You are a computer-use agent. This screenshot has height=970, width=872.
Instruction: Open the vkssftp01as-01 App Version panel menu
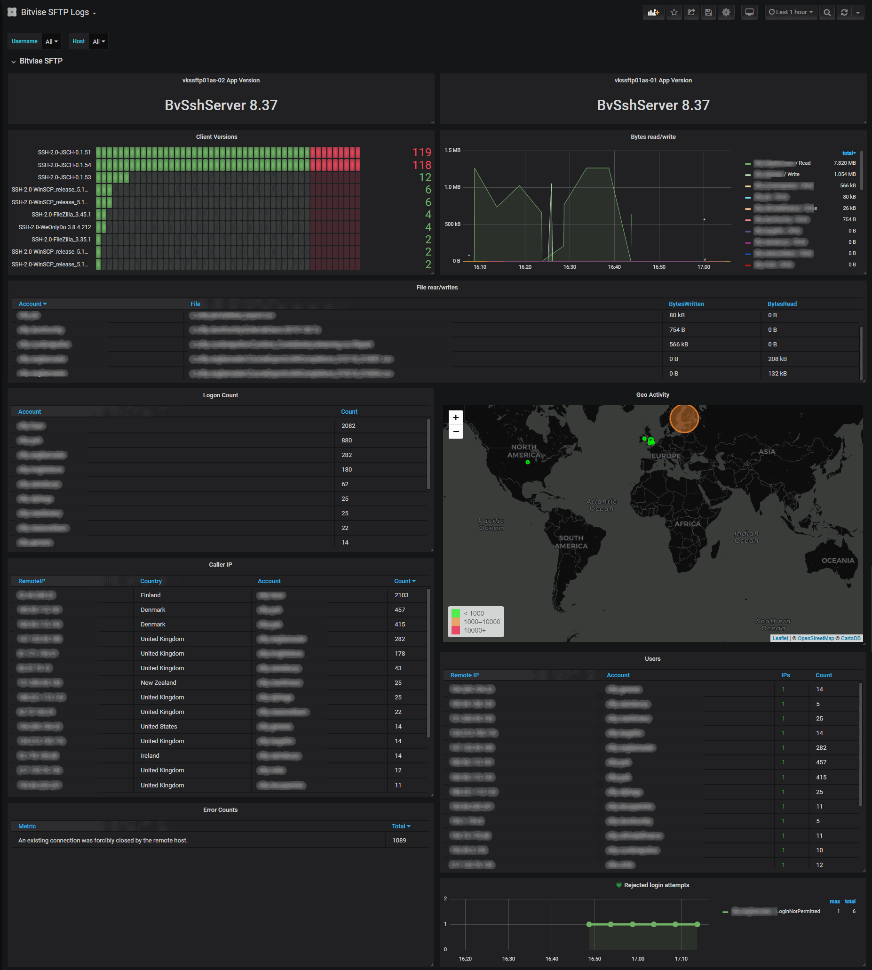click(653, 80)
